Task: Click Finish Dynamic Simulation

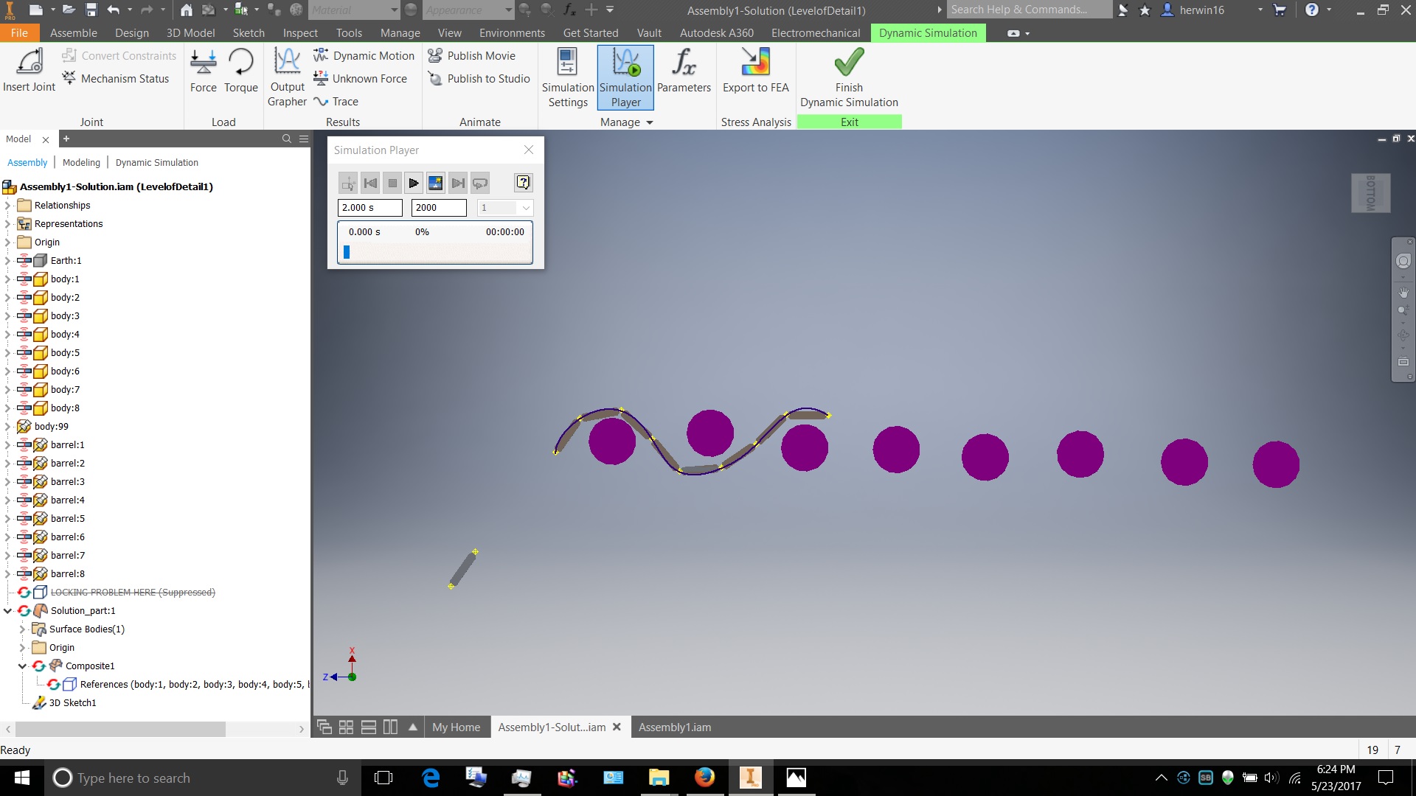Action: point(848,77)
